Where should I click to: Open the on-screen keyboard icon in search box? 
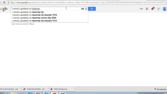[x=82, y=9]
